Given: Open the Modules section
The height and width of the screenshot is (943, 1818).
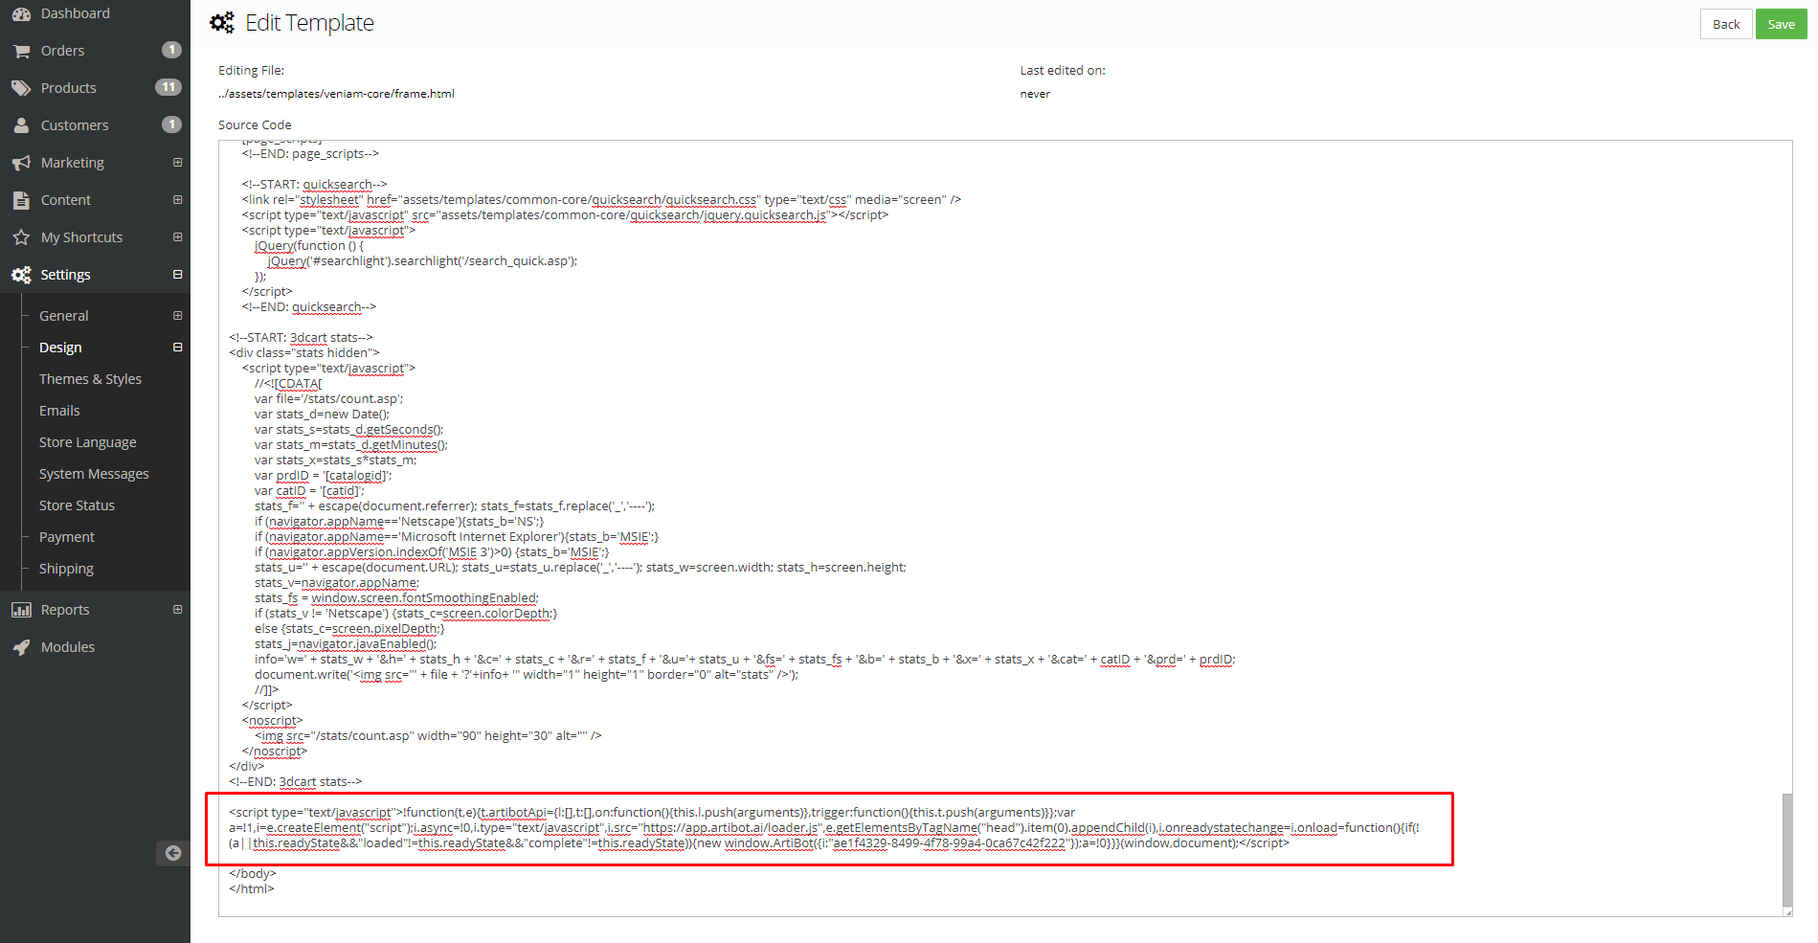Looking at the screenshot, I should tap(68, 647).
